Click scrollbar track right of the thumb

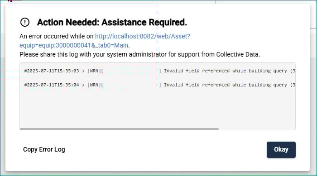point(257,129)
